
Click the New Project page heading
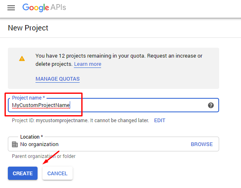pos(28,28)
